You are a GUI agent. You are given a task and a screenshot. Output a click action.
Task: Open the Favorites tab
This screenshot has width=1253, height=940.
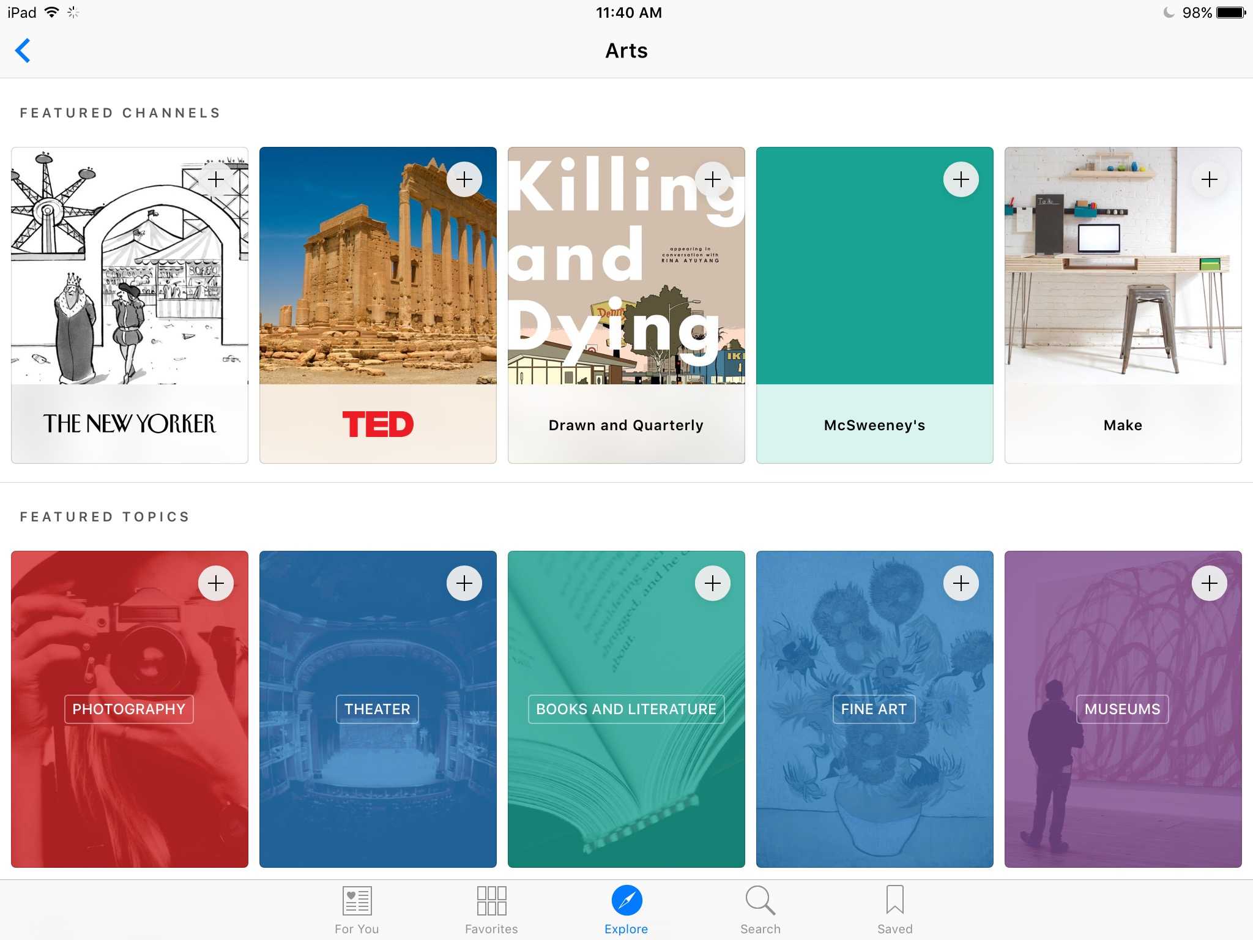491,909
